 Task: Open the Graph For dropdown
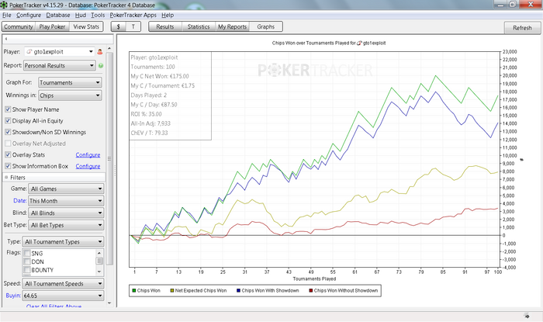pos(70,82)
